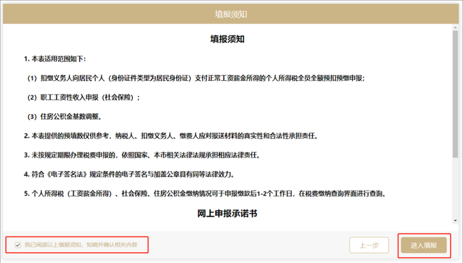The width and height of the screenshot is (463, 263).
Task: Toggle the 我已阅读以上填报须知 confirmation checkbox
Action: pos(18,245)
